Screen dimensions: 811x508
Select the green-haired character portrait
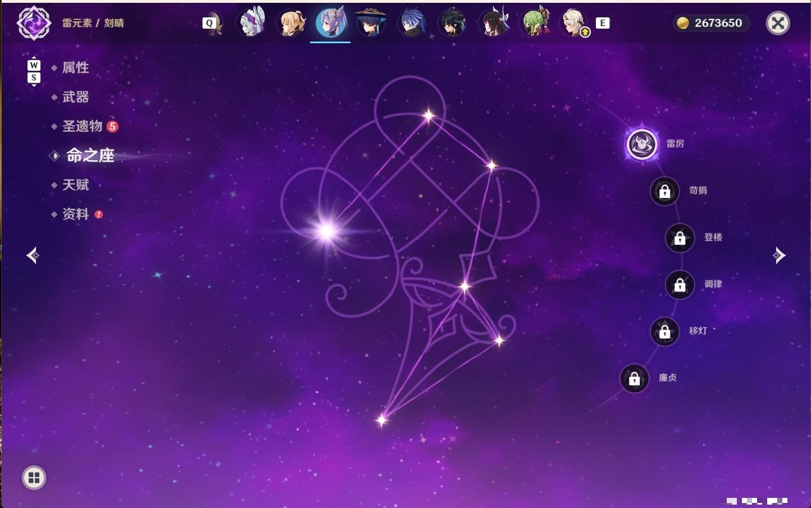pos(534,23)
